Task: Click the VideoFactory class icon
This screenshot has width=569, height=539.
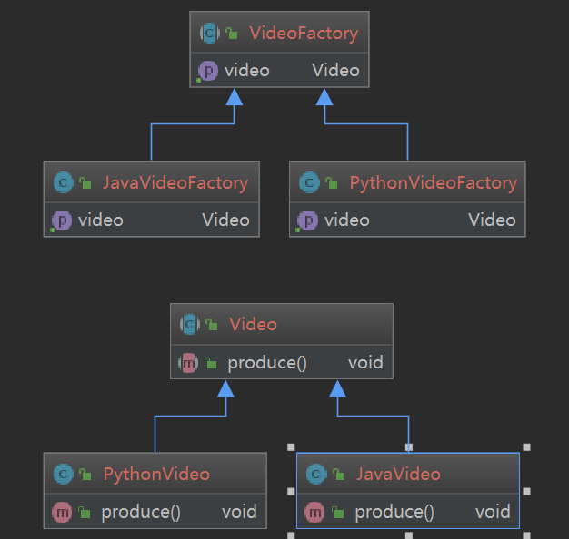Action: coord(209,34)
